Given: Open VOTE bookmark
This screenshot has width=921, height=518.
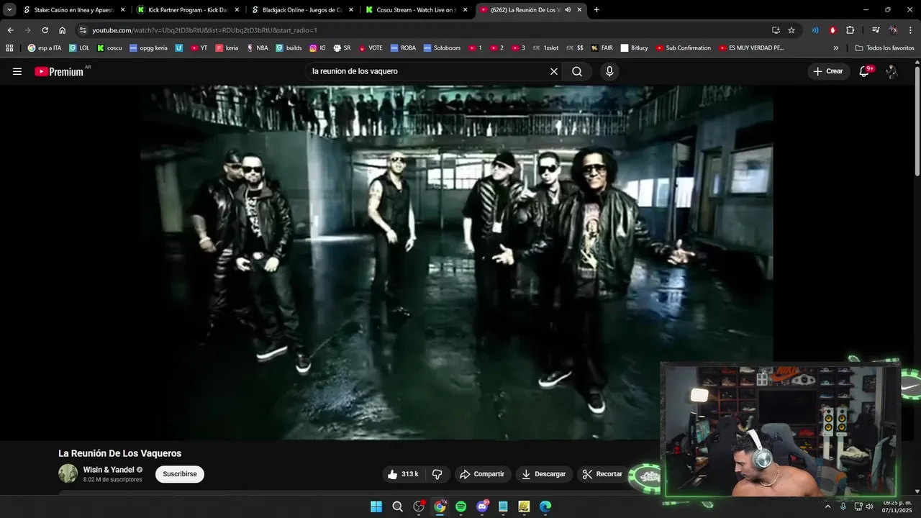Looking at the screenshot, I should coord(371,48).
